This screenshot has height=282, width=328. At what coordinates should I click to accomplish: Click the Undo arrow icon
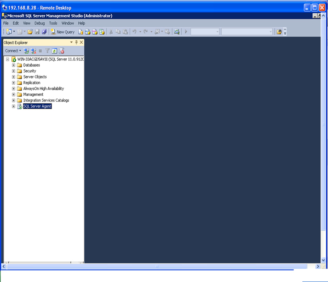[134, 32]
